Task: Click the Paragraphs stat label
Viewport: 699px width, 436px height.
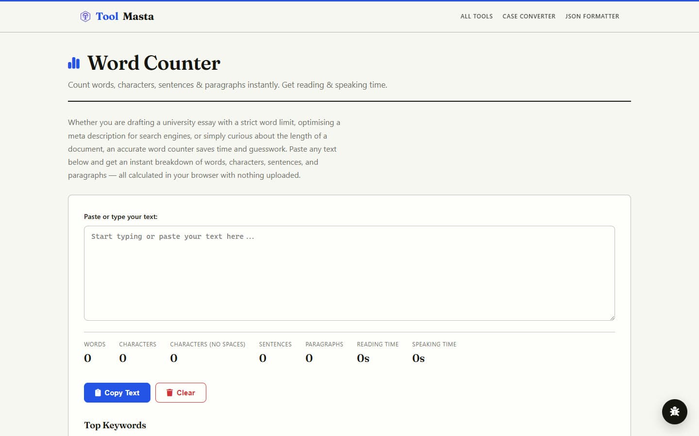Action: click(x=324, y=344)
